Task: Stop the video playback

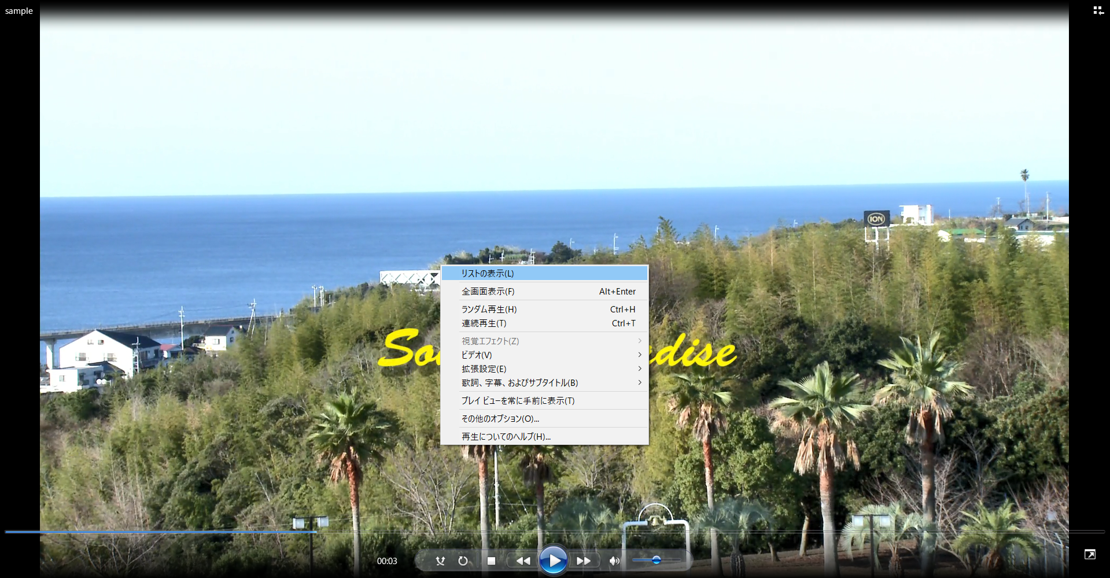Action: 491,561
